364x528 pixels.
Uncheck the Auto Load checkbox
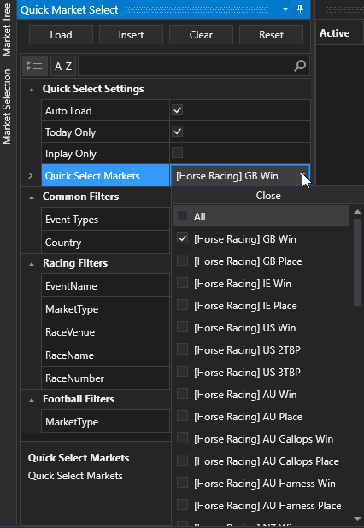(177, 110)
